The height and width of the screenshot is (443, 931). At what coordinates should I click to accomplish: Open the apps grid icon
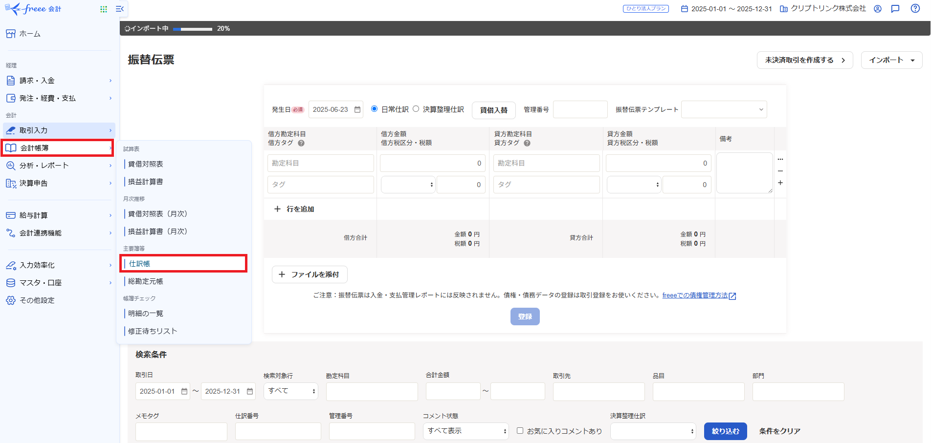104,9
